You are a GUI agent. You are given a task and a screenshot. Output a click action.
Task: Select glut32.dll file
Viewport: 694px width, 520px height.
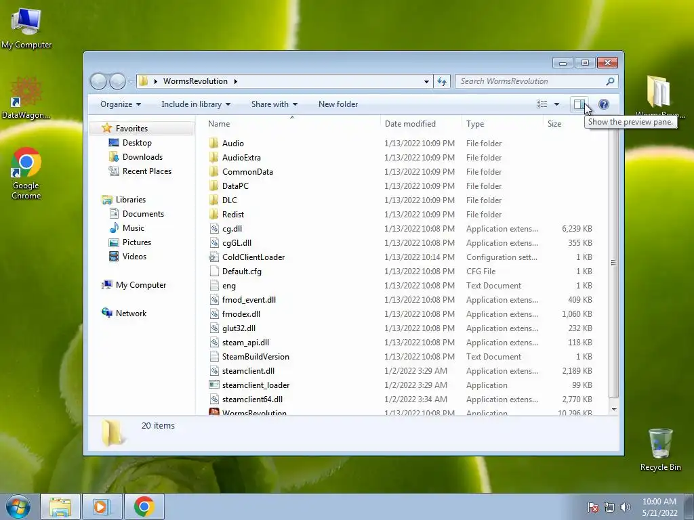pyautogui.click(x=239, y=328)
